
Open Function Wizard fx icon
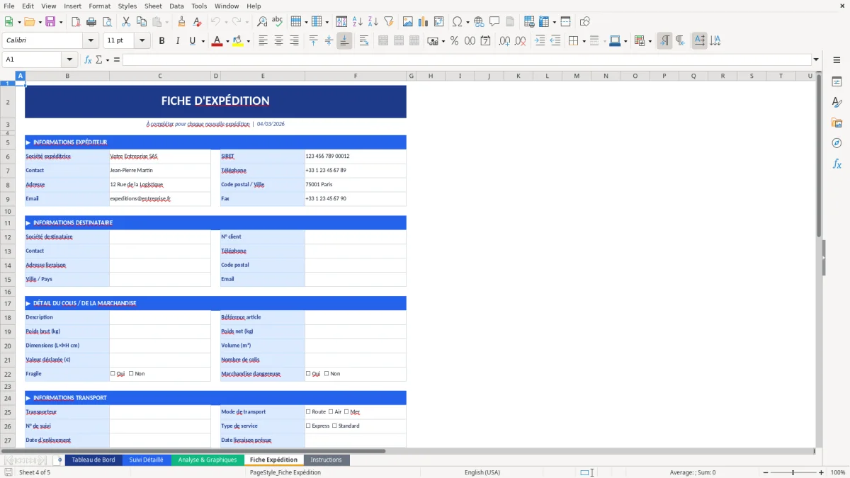[x=88, y=59]
